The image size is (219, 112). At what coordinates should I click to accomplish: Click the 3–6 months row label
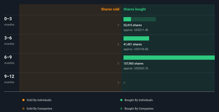(9, 41)
